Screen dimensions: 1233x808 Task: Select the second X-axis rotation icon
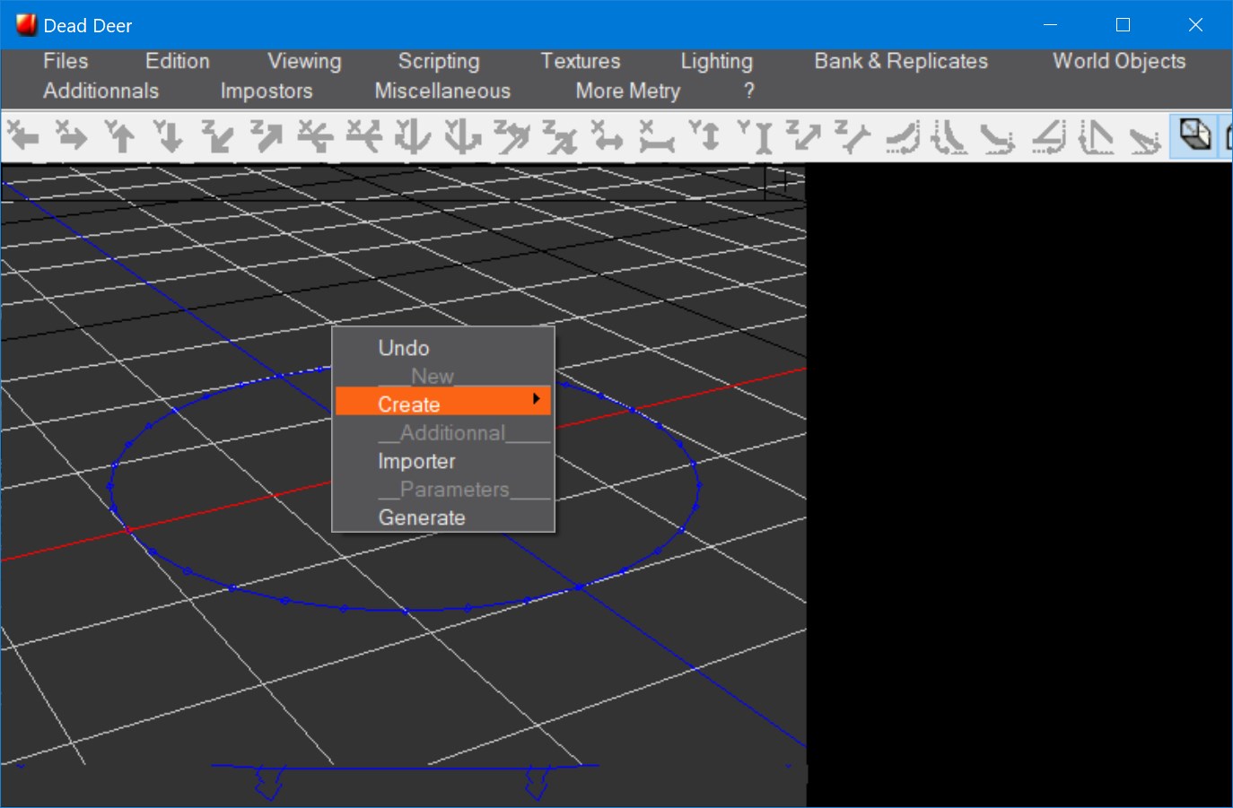[363, 136]
